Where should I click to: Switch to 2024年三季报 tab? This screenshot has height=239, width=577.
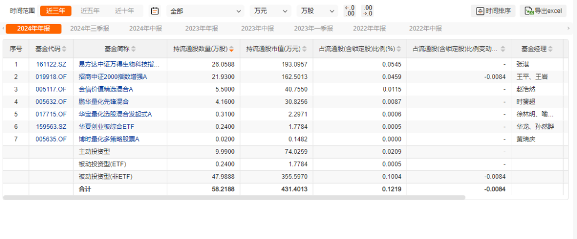(90, 29)
